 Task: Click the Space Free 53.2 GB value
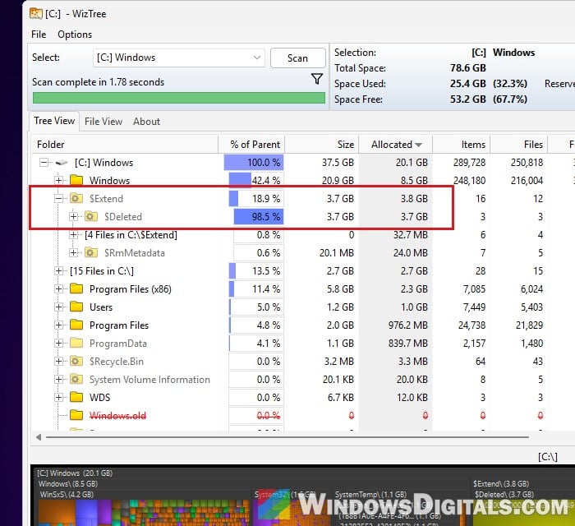tap(468, 99)
